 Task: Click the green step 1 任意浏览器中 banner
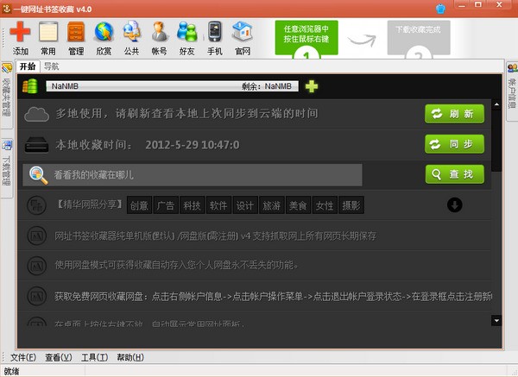306,38
